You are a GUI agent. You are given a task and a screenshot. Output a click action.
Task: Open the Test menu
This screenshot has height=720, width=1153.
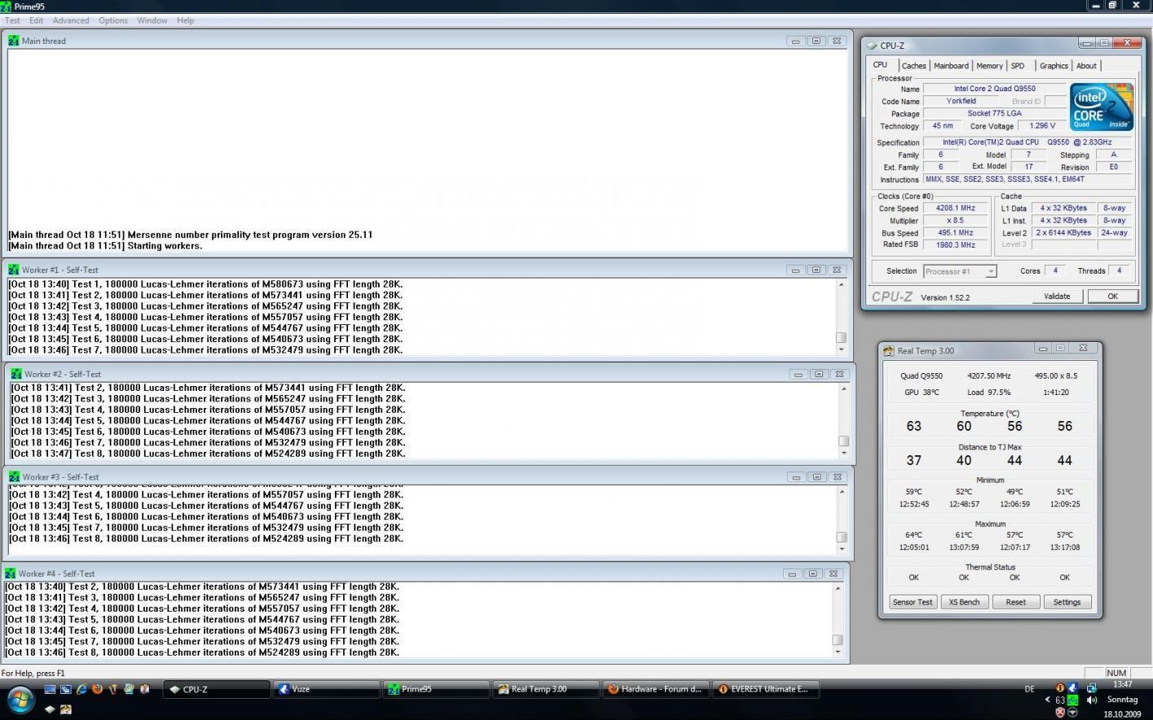[x=13, y=20]
